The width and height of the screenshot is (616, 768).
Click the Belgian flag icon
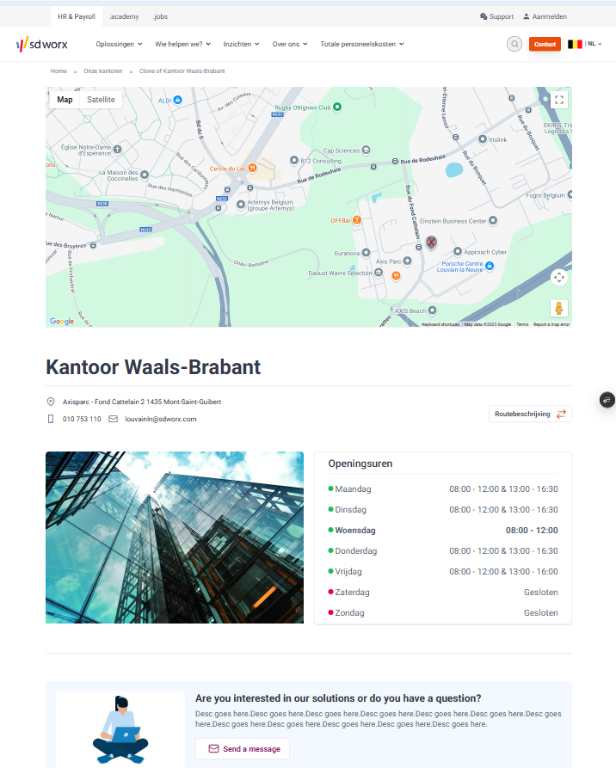pyautogui.click(x=575, y=44)
